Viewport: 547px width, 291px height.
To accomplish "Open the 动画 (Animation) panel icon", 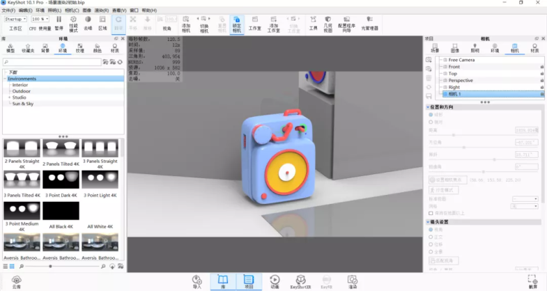I will tap(274, 281).
